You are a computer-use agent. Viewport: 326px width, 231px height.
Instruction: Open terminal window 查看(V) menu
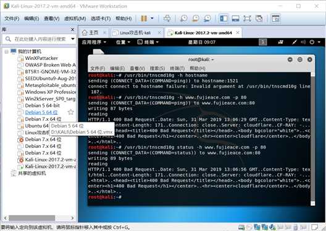[x=137, y=68]
